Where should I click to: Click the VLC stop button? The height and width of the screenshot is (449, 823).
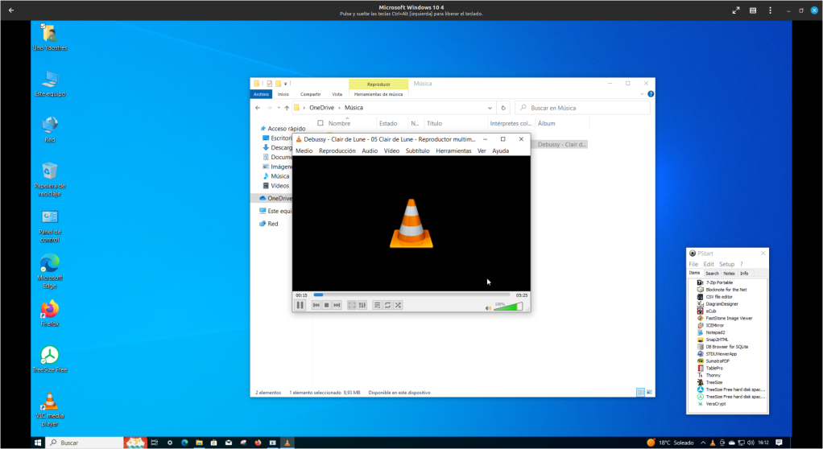[326, 305]
